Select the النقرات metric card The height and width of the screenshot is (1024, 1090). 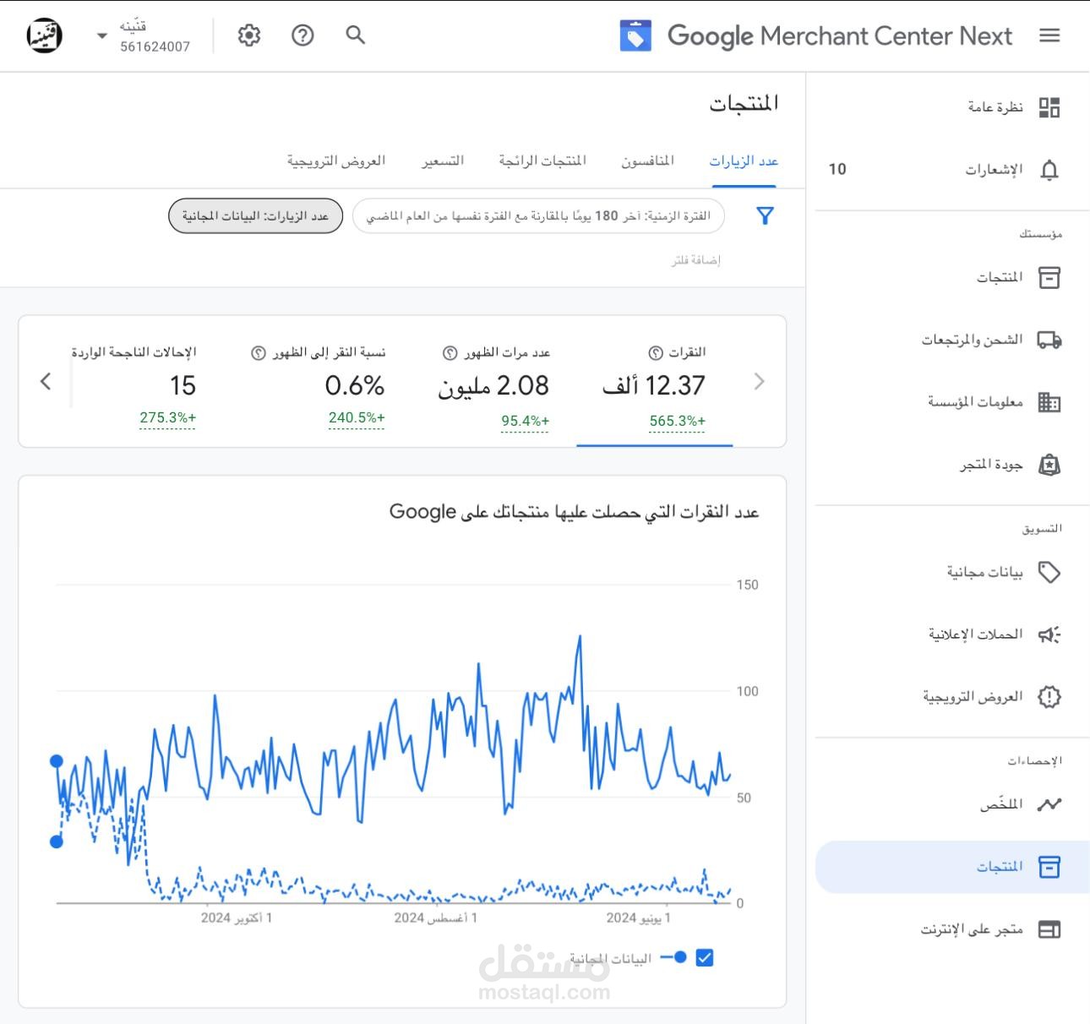655,382
